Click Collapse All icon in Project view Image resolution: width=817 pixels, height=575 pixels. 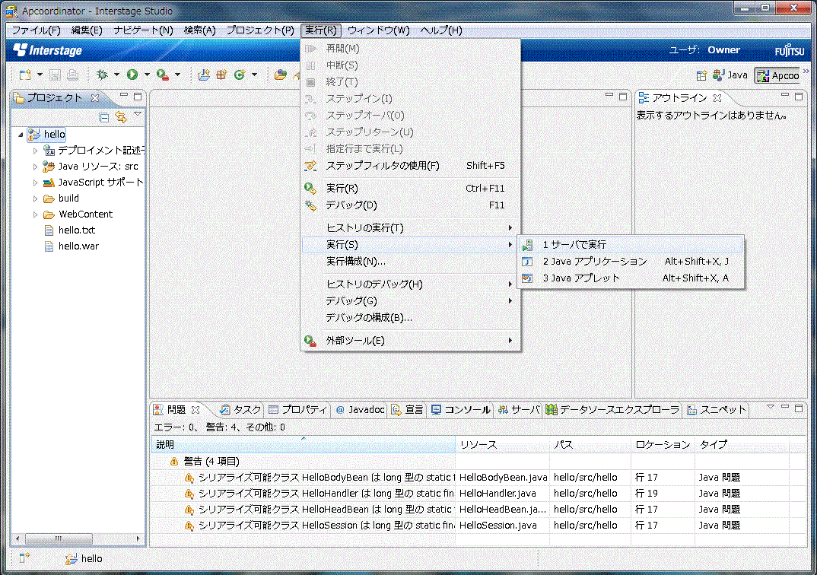(104, 118)
